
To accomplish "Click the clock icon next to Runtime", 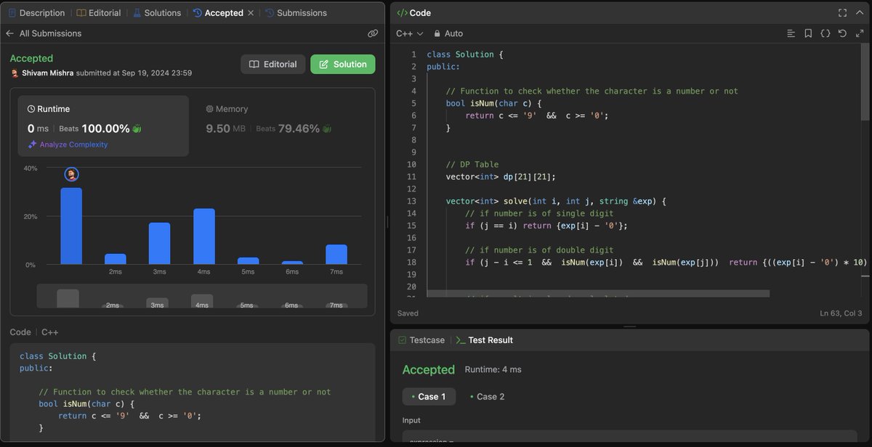I will [31, 109].
